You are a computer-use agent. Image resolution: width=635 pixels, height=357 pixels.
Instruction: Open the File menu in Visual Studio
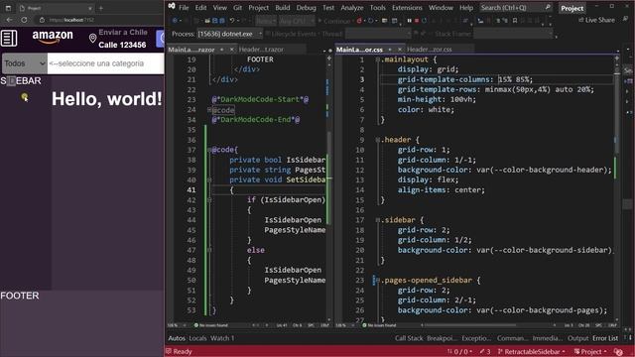point(184,8)
